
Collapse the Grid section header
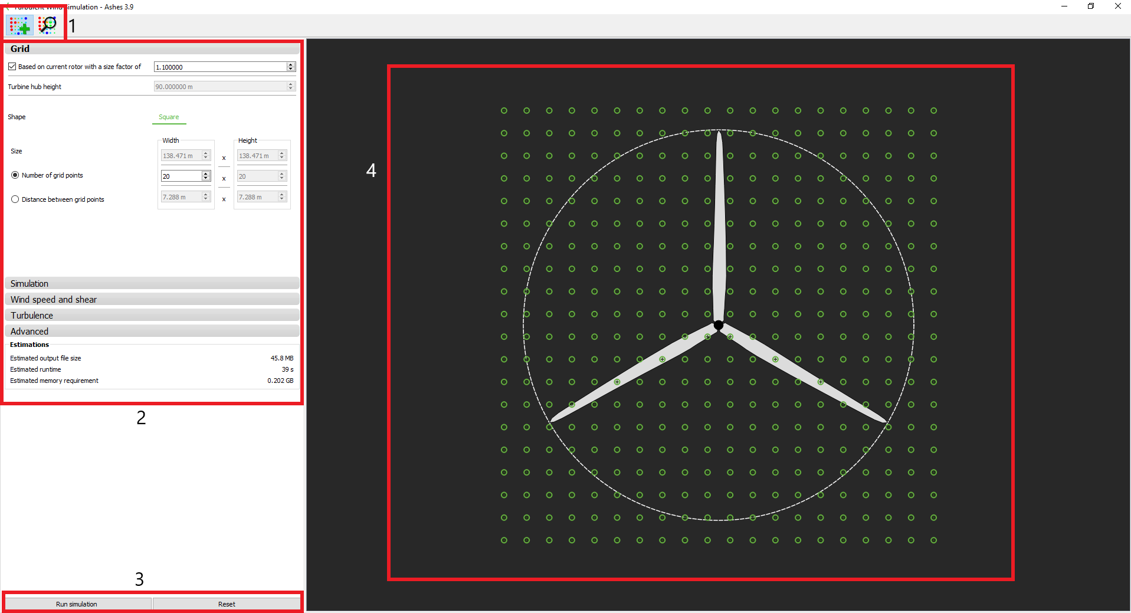click(x=152, y=49)
